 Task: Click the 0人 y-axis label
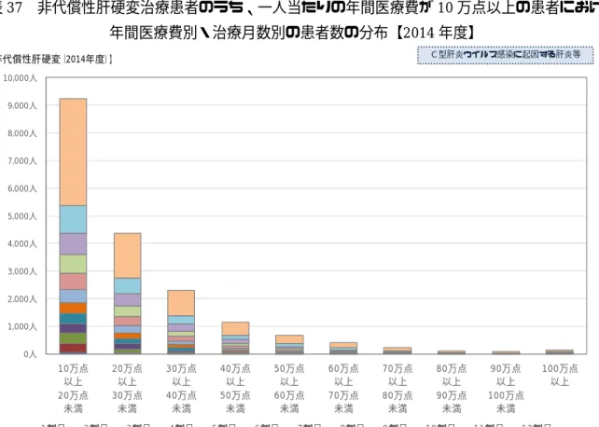tap(30, 354)
